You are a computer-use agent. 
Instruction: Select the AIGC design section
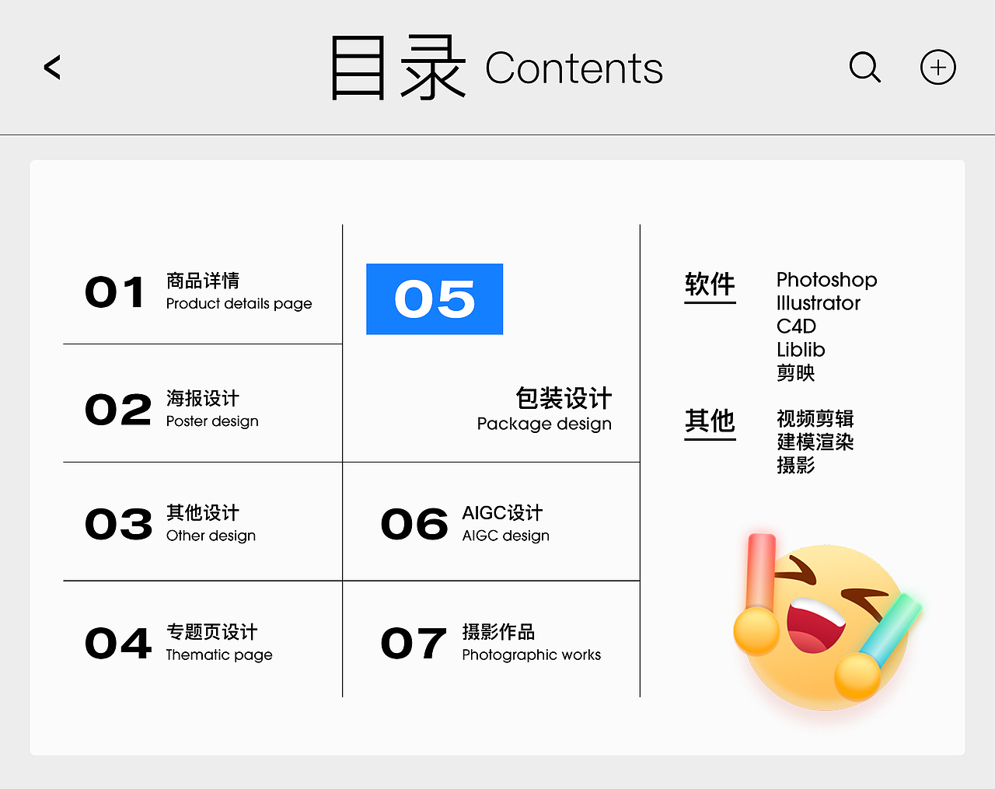(505, 524)
